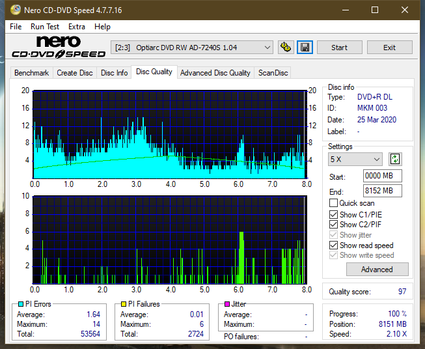Switch to the ScanDisc tab

click(x=273, y=73)
